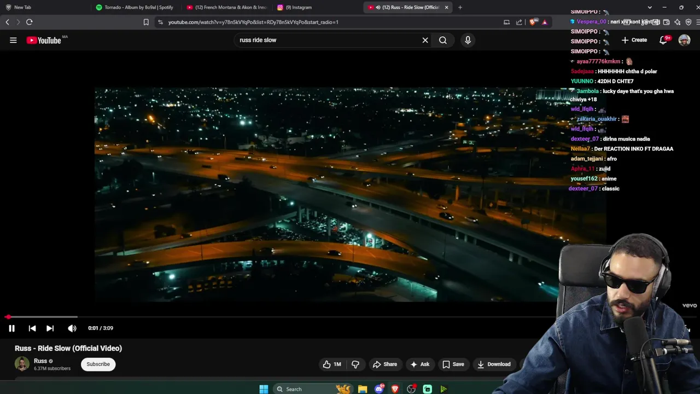Click chat username 'adam_tejjani'
This screenshot has width=700, height=394.
click(587, 159)
